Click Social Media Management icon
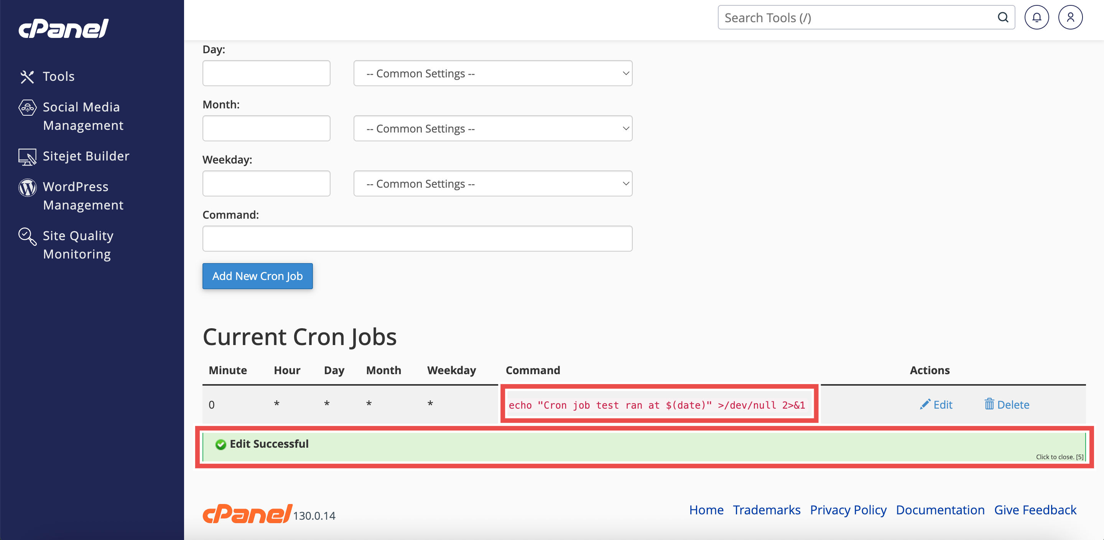This screenshot has height=540, width=1104. pyautogui.click(x=27, y=107)
